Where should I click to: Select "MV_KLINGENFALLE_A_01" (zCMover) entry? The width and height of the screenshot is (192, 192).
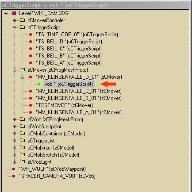point(79,112)
